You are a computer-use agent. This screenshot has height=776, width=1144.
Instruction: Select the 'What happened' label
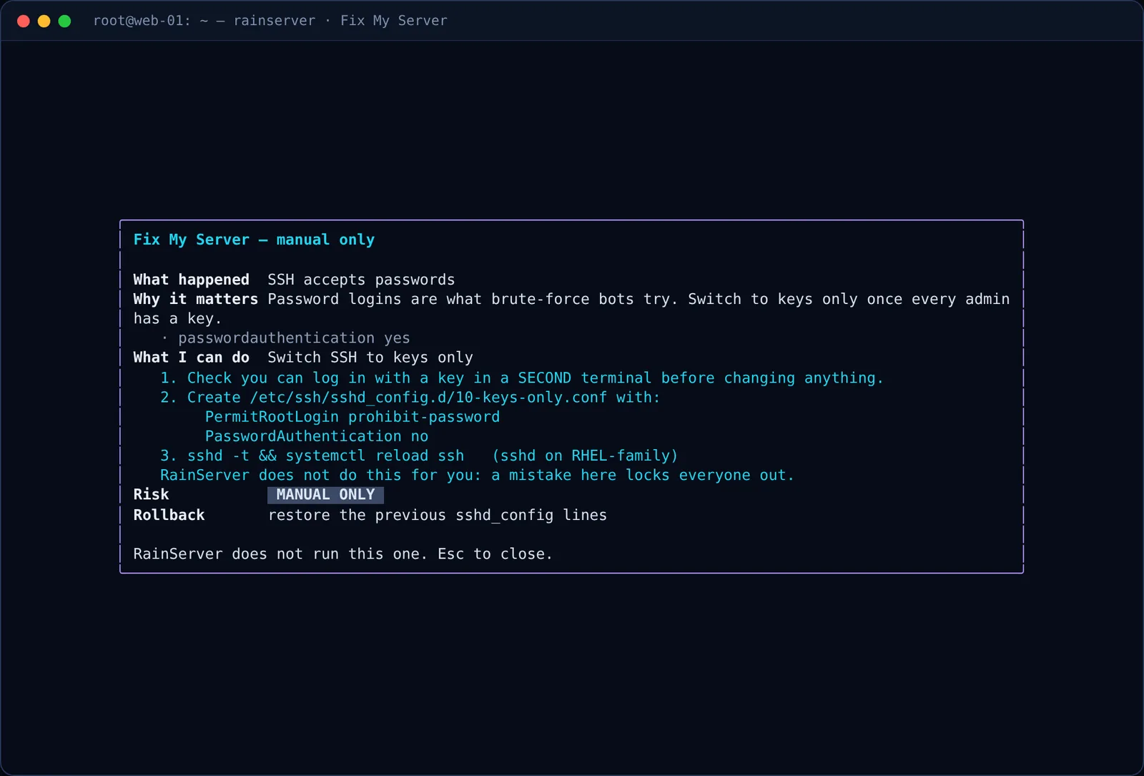click(x=191, y=280)
